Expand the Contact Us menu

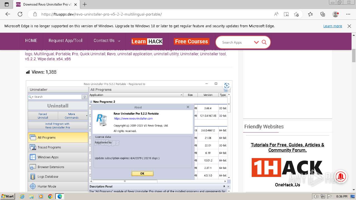point(107,41)
